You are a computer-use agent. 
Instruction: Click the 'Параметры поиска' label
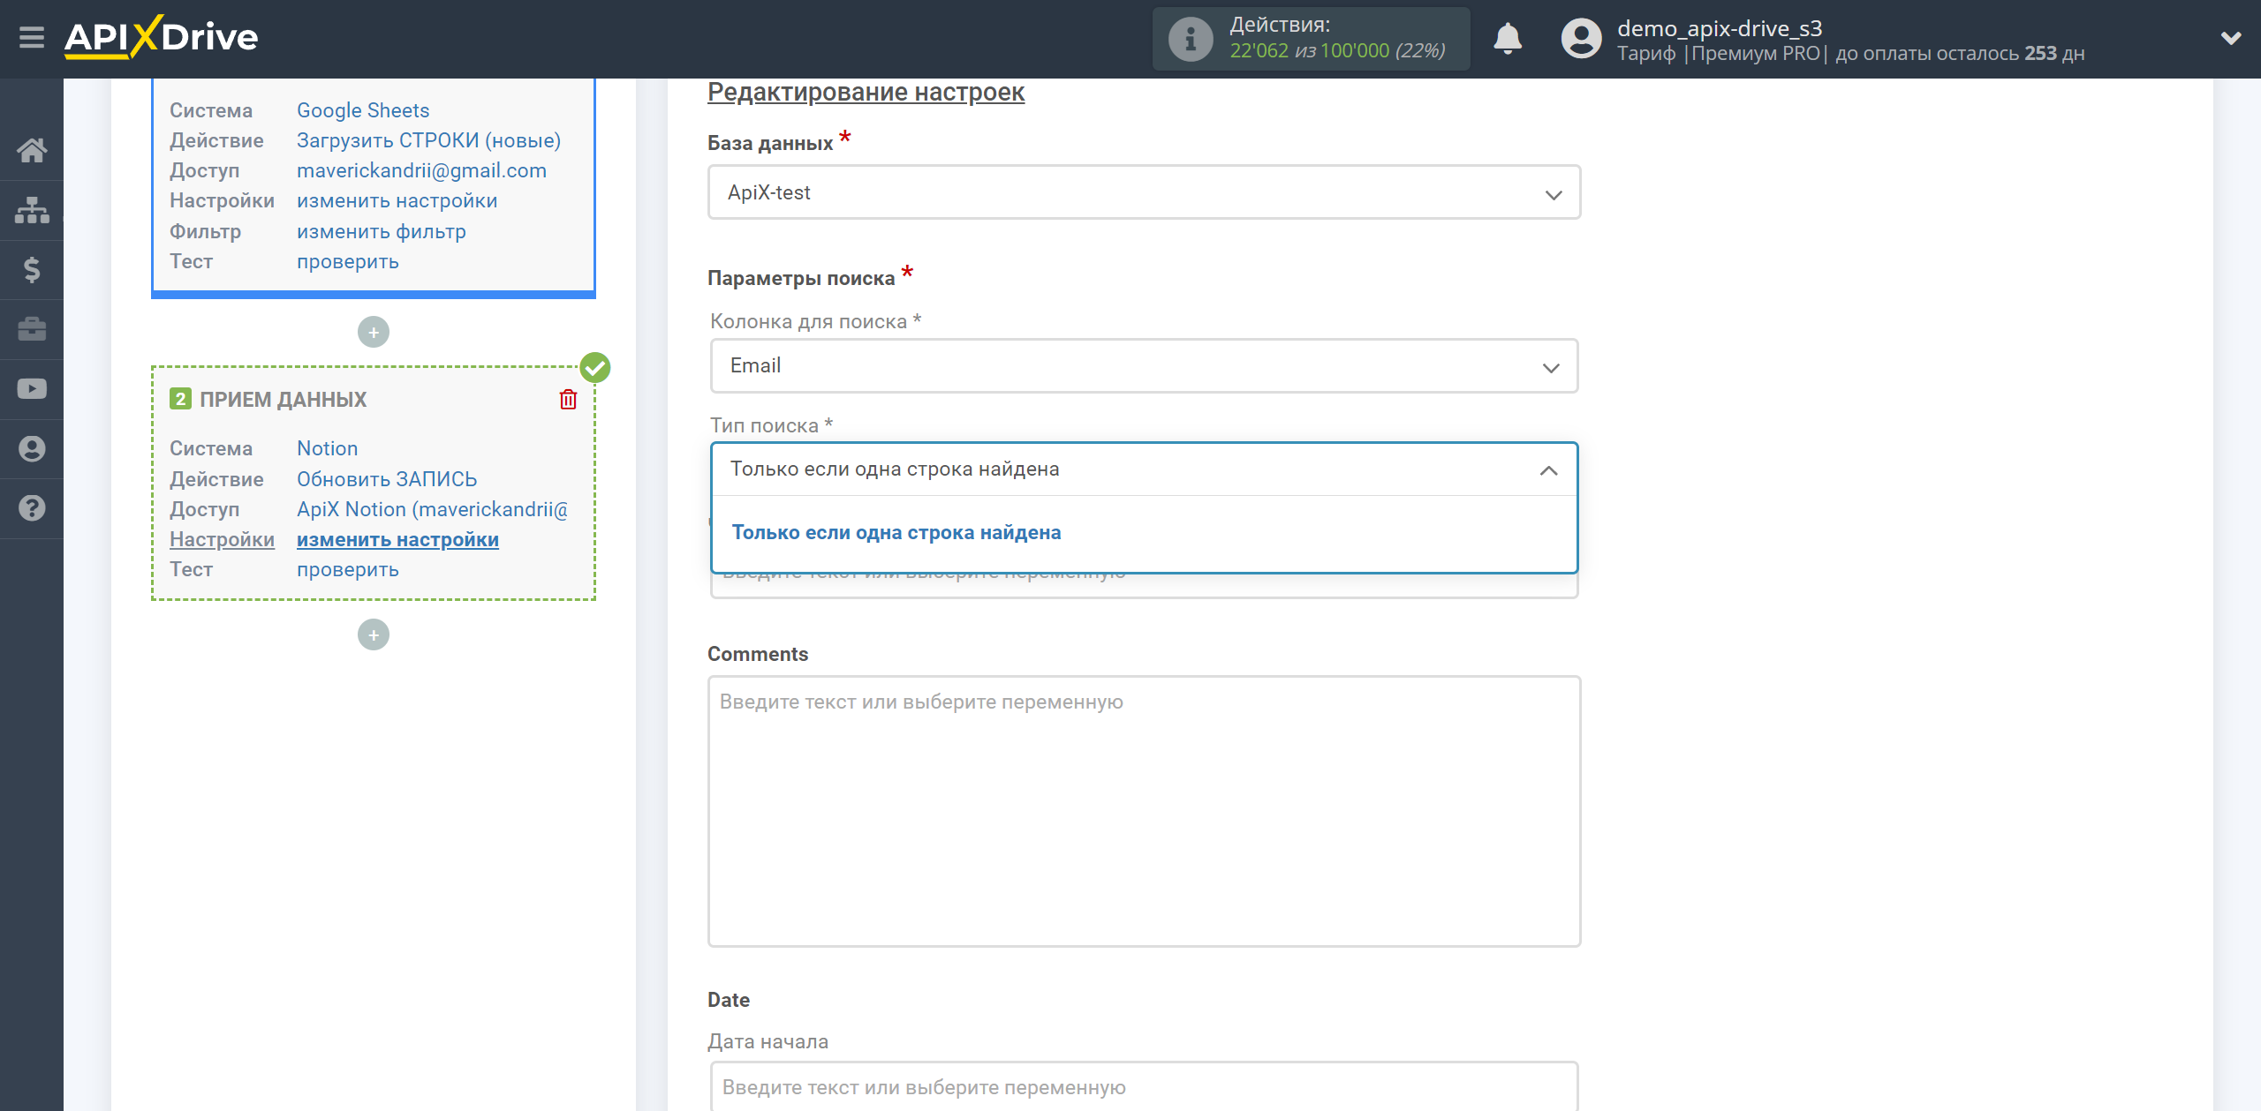[801, 279]
